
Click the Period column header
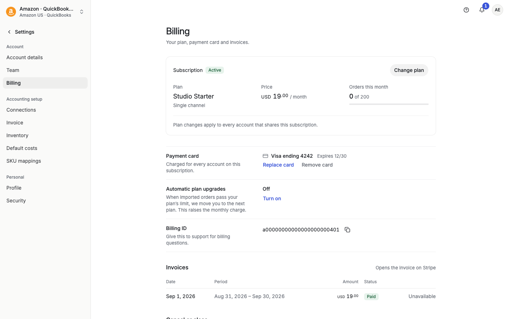click(x=221, y=282)
